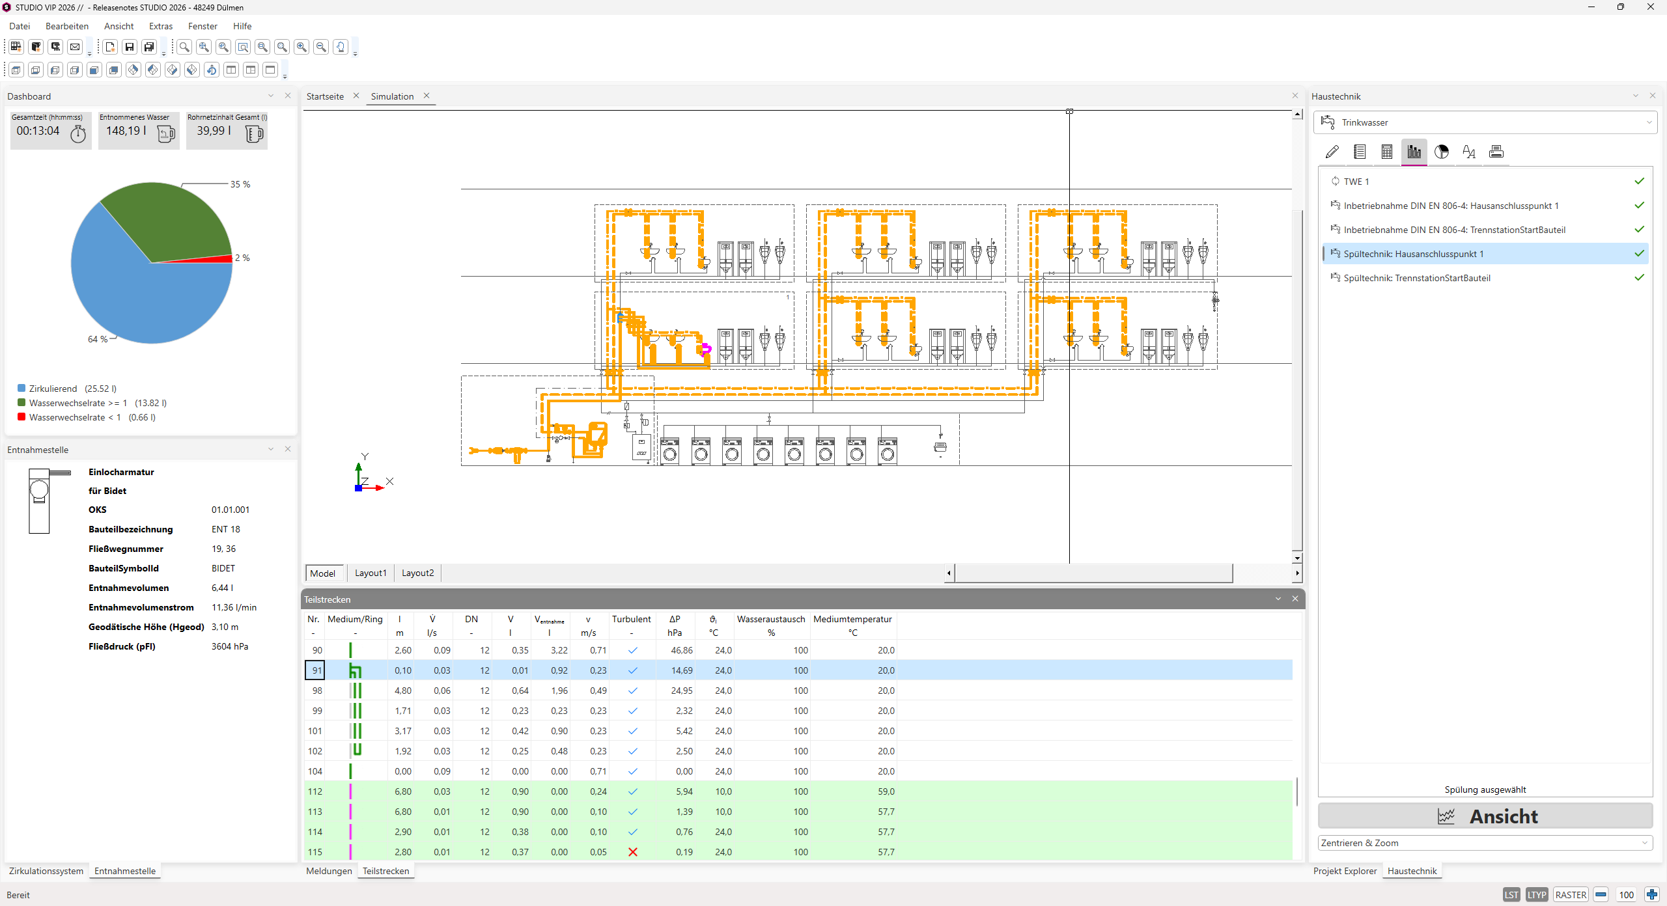Select the pan hand tool
This screenshot has height=906, width=1667.
pos(341,47)
